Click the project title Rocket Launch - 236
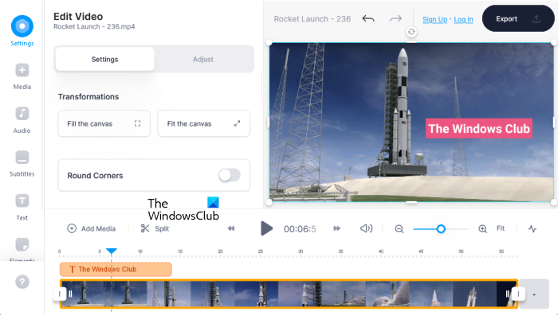Screen dimensions: 558x315 click(312, 19)
